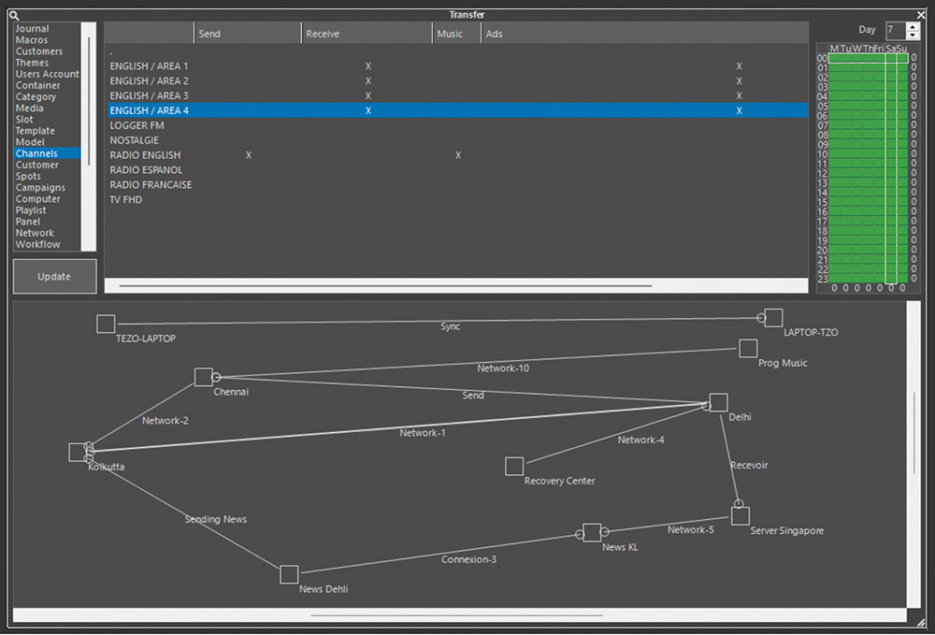Select the TV FHD channel row
This screenshot has height=635, width=935.
click(x=126, y=200)
